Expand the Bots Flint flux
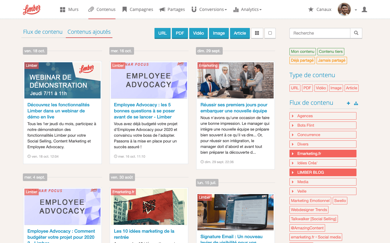 (x=323, y=125)
